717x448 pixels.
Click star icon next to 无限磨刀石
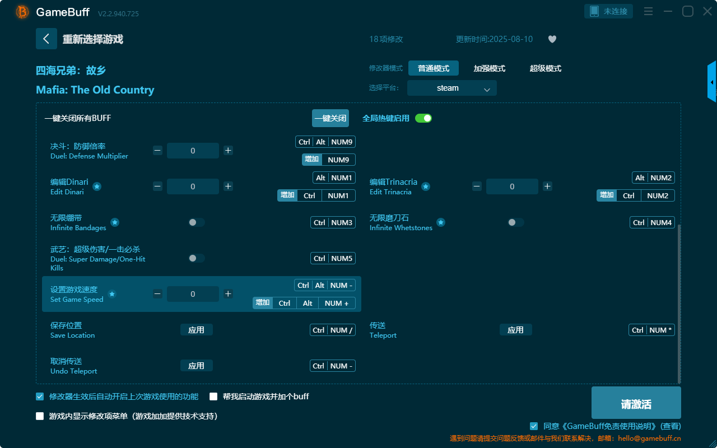point(441,222)
